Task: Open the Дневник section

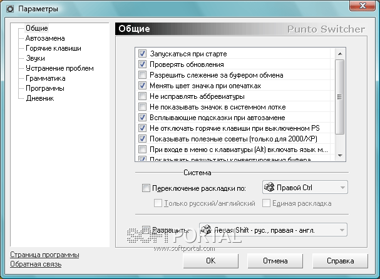Action: click(x=40, y=98)
